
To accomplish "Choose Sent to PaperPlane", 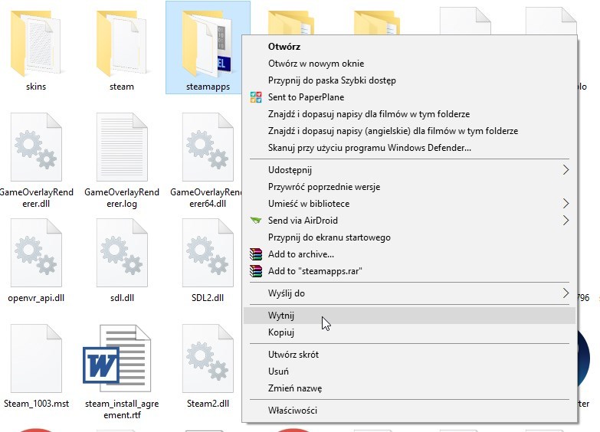I will pyautogui.click(x=409, y=97).
